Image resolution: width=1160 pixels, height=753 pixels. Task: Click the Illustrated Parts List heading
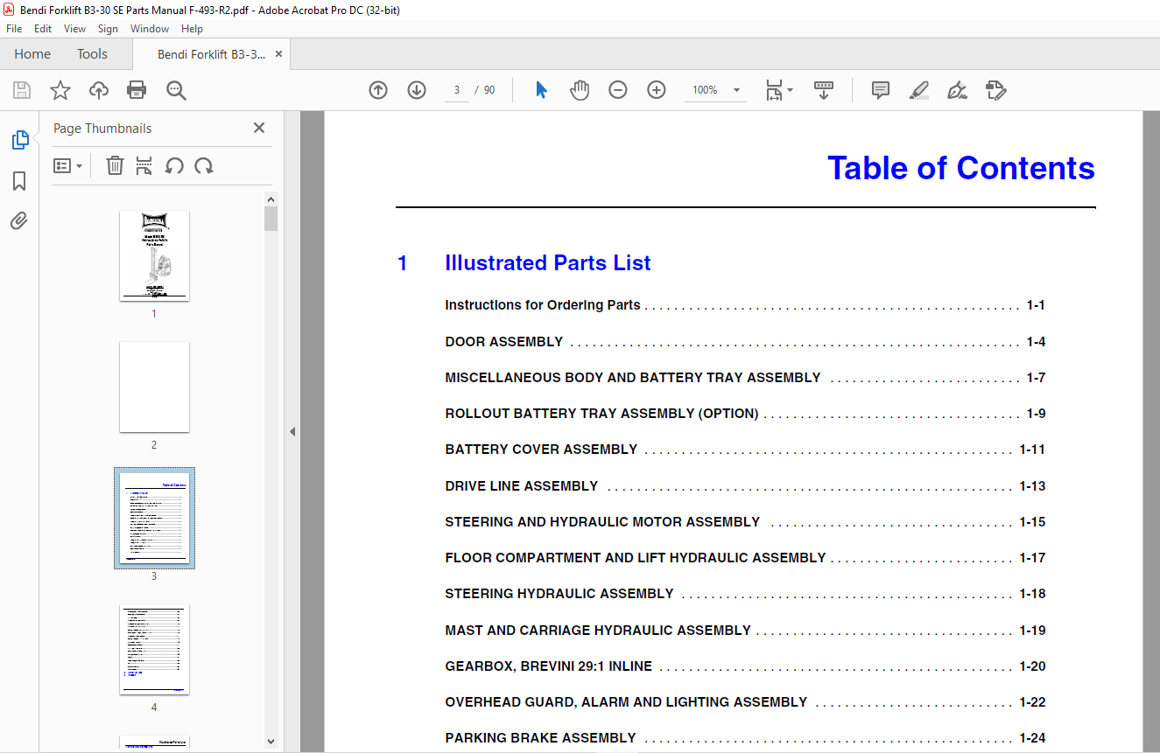[547, 263]
